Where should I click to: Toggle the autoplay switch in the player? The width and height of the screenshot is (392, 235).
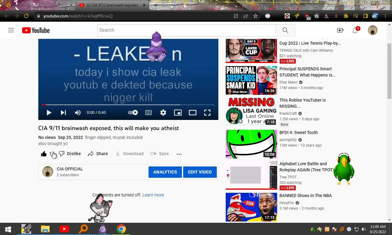click(133, 113)
